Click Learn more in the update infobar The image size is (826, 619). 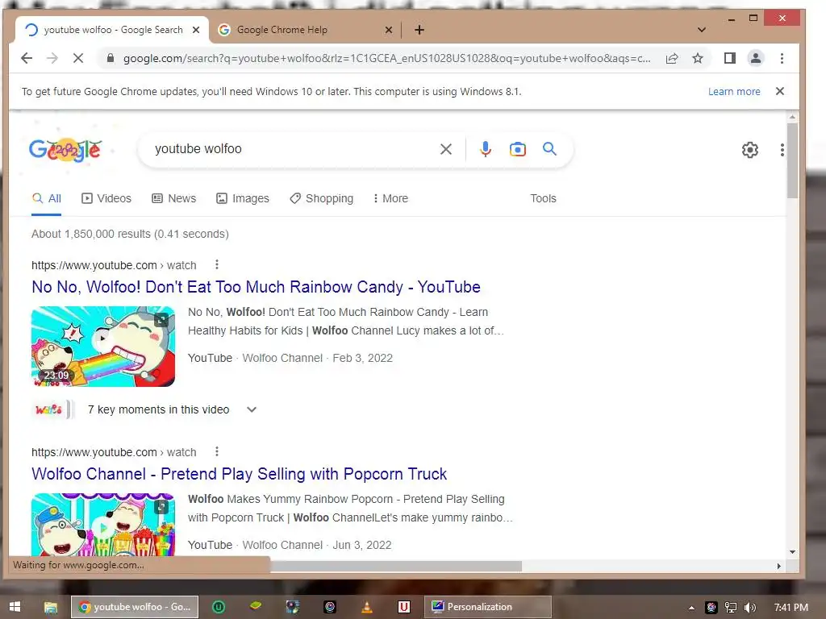click(x=734, y=92)
